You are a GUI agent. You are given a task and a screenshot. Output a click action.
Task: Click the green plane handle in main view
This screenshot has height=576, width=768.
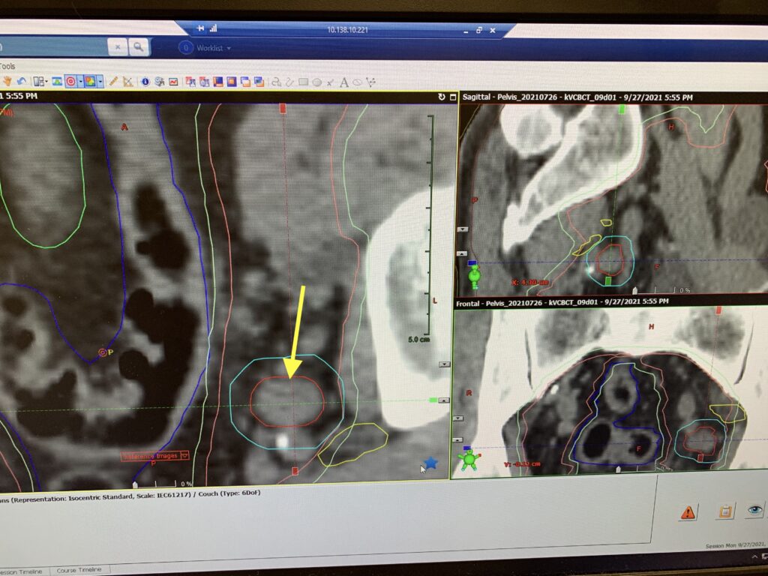coord(433,400)
